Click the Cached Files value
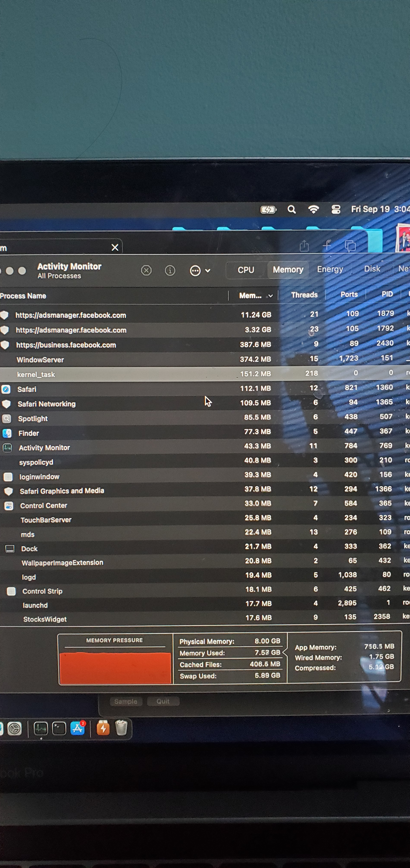The height and width of the screenshot is (868, 410). (x=264, y=664)
